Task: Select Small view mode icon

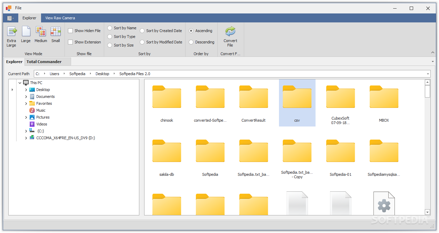Action: [56, 31]
